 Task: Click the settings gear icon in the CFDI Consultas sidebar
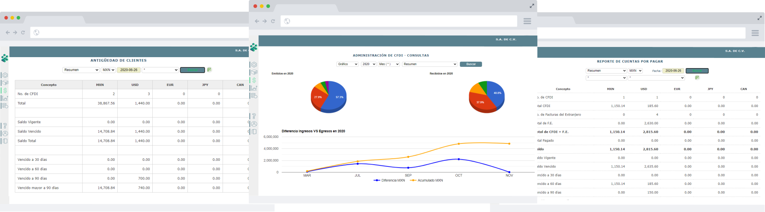tap(254, 65)
